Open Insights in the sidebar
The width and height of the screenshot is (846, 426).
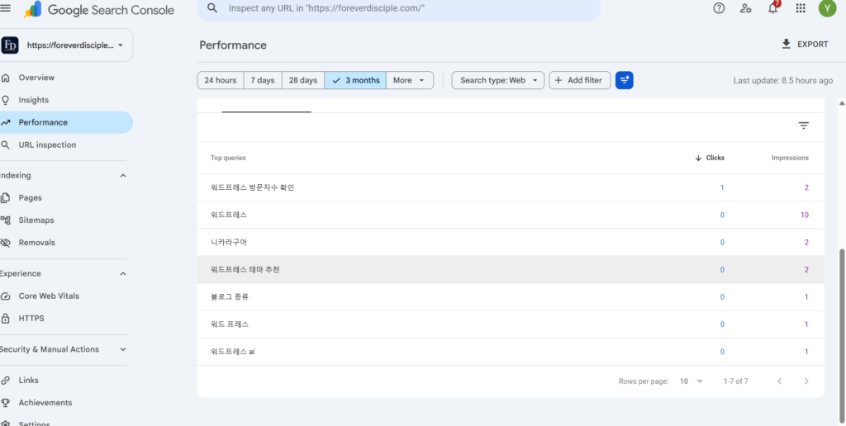point(33,100)
